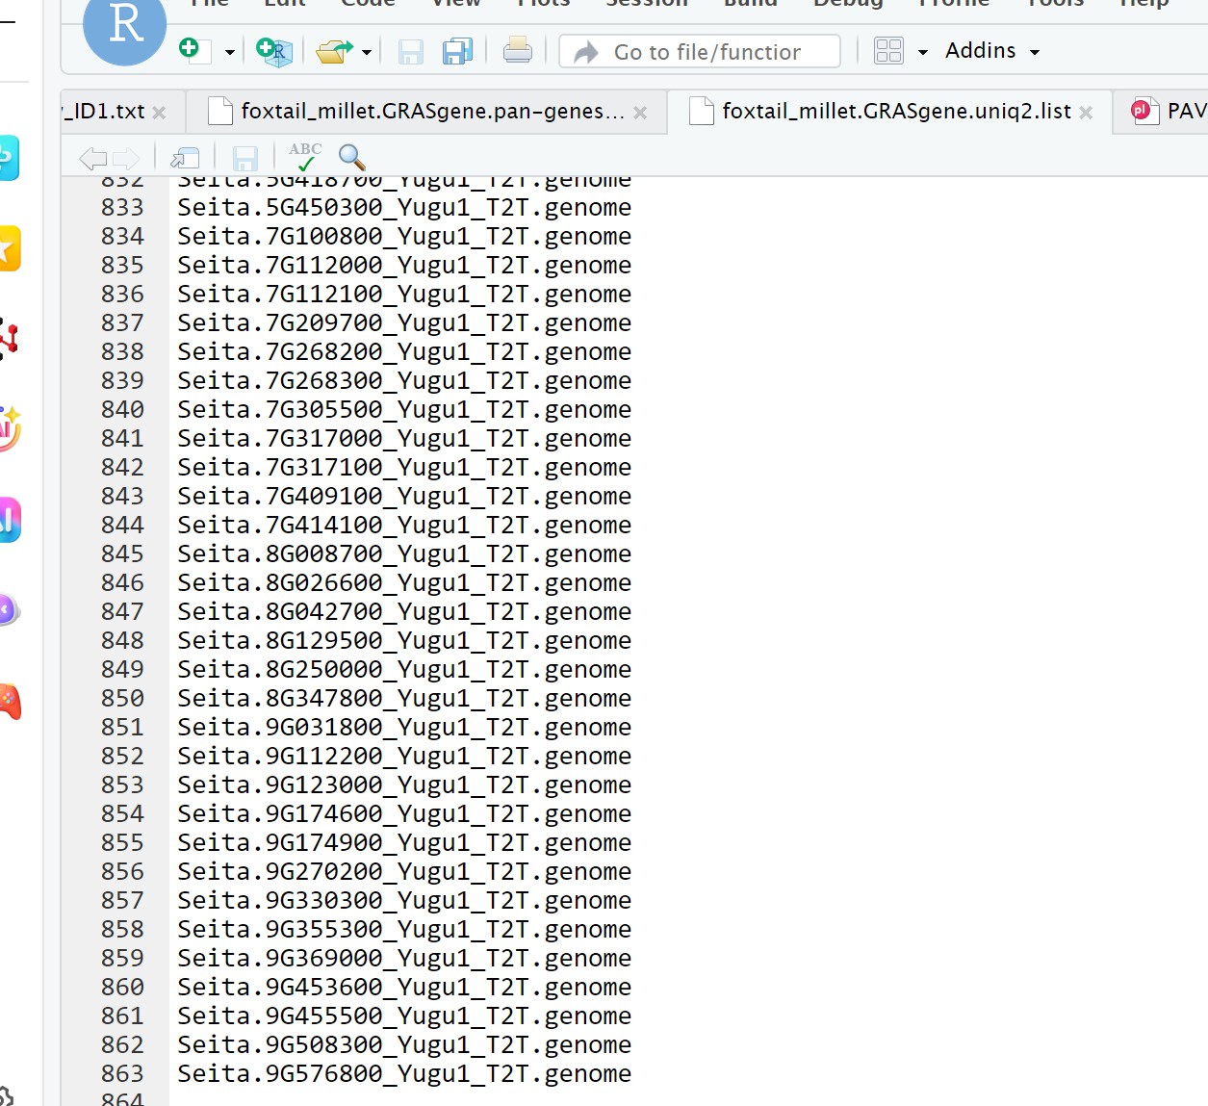
Task: Save the current document in the main toolbar
Action: (411, 51)
